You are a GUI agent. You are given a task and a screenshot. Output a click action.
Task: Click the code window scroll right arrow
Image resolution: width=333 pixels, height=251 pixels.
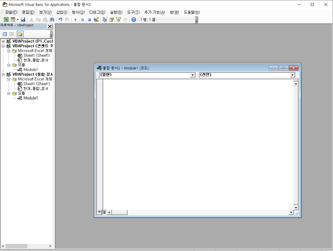291,212
